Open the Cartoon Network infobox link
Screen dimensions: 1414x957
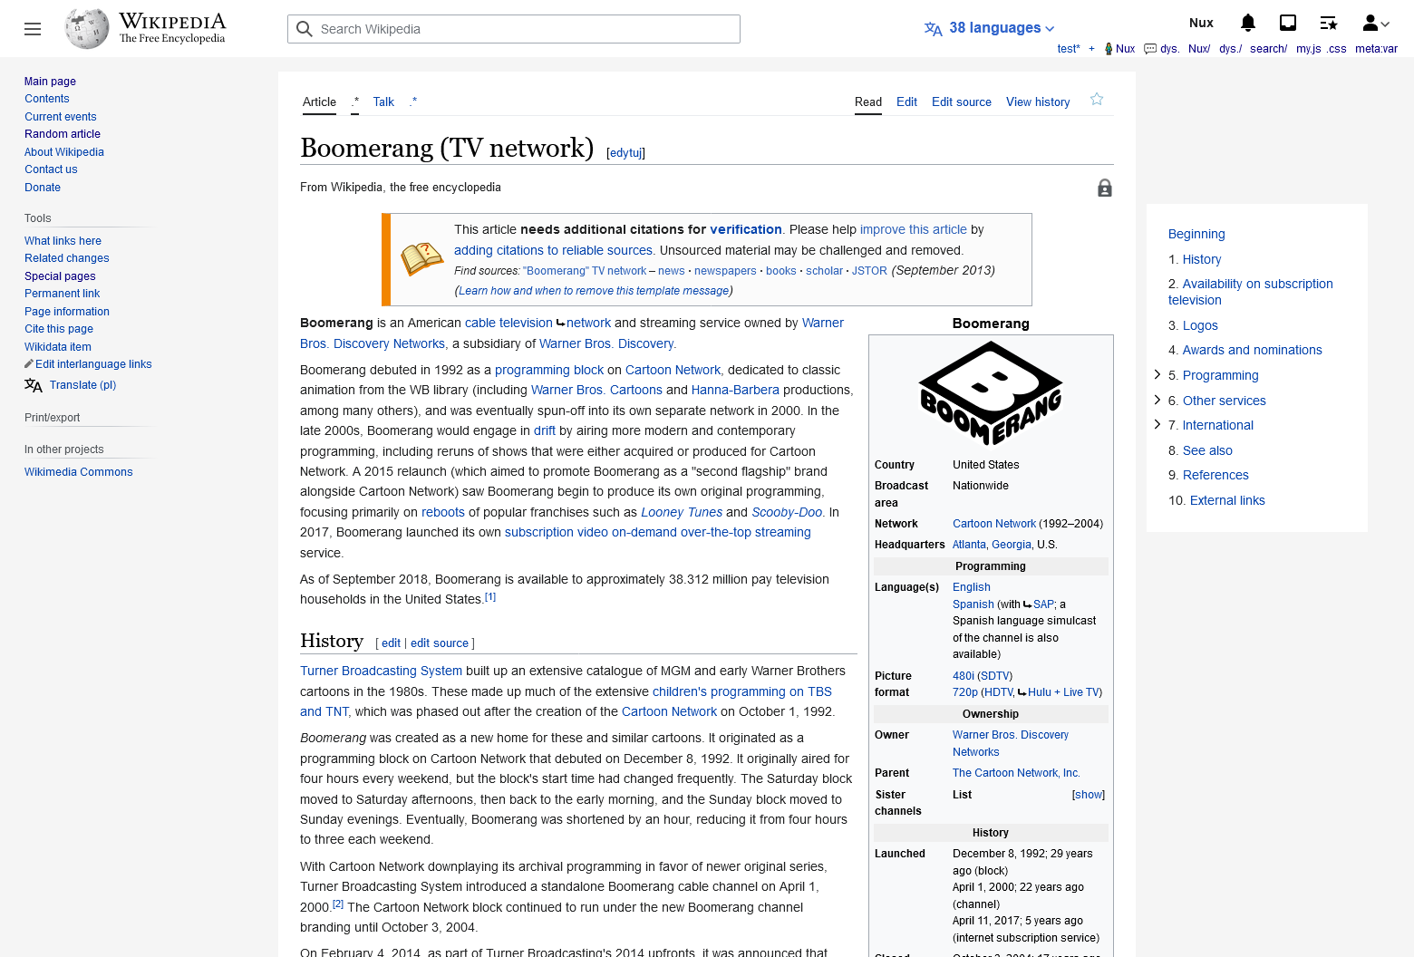(x=994, y=524)
